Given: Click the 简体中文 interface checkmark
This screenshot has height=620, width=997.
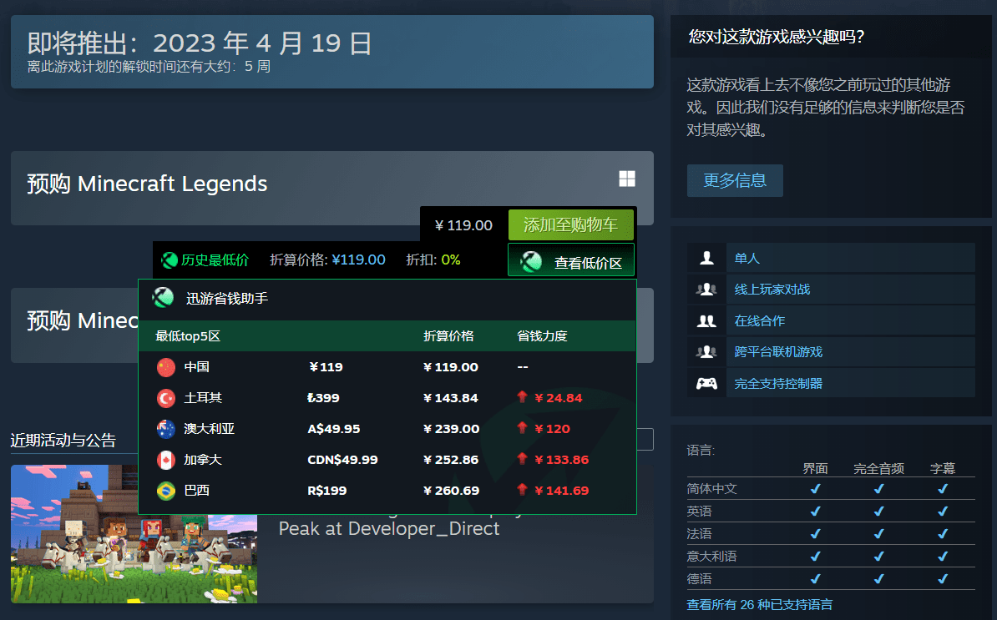Looking at the screenshot, I should pos(816,488).
